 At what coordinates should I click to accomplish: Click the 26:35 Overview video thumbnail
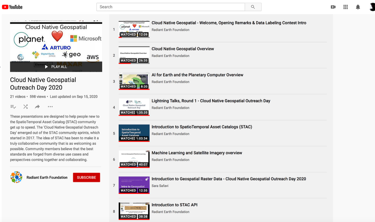(x=134, y=55)
